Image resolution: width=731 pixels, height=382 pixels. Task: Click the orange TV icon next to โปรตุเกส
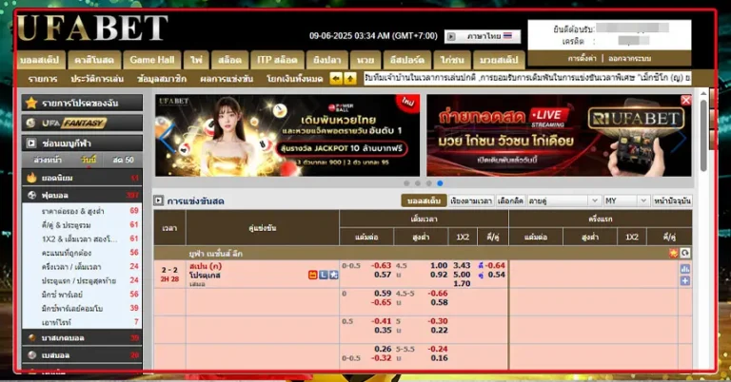click(313, 275)
